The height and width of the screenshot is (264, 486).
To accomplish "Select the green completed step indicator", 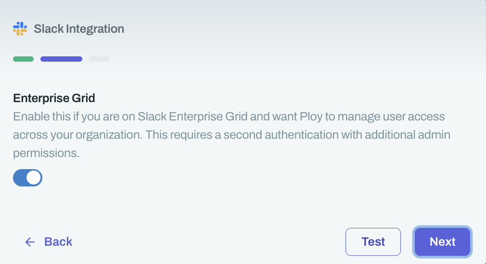I will [x=23, y=59].
